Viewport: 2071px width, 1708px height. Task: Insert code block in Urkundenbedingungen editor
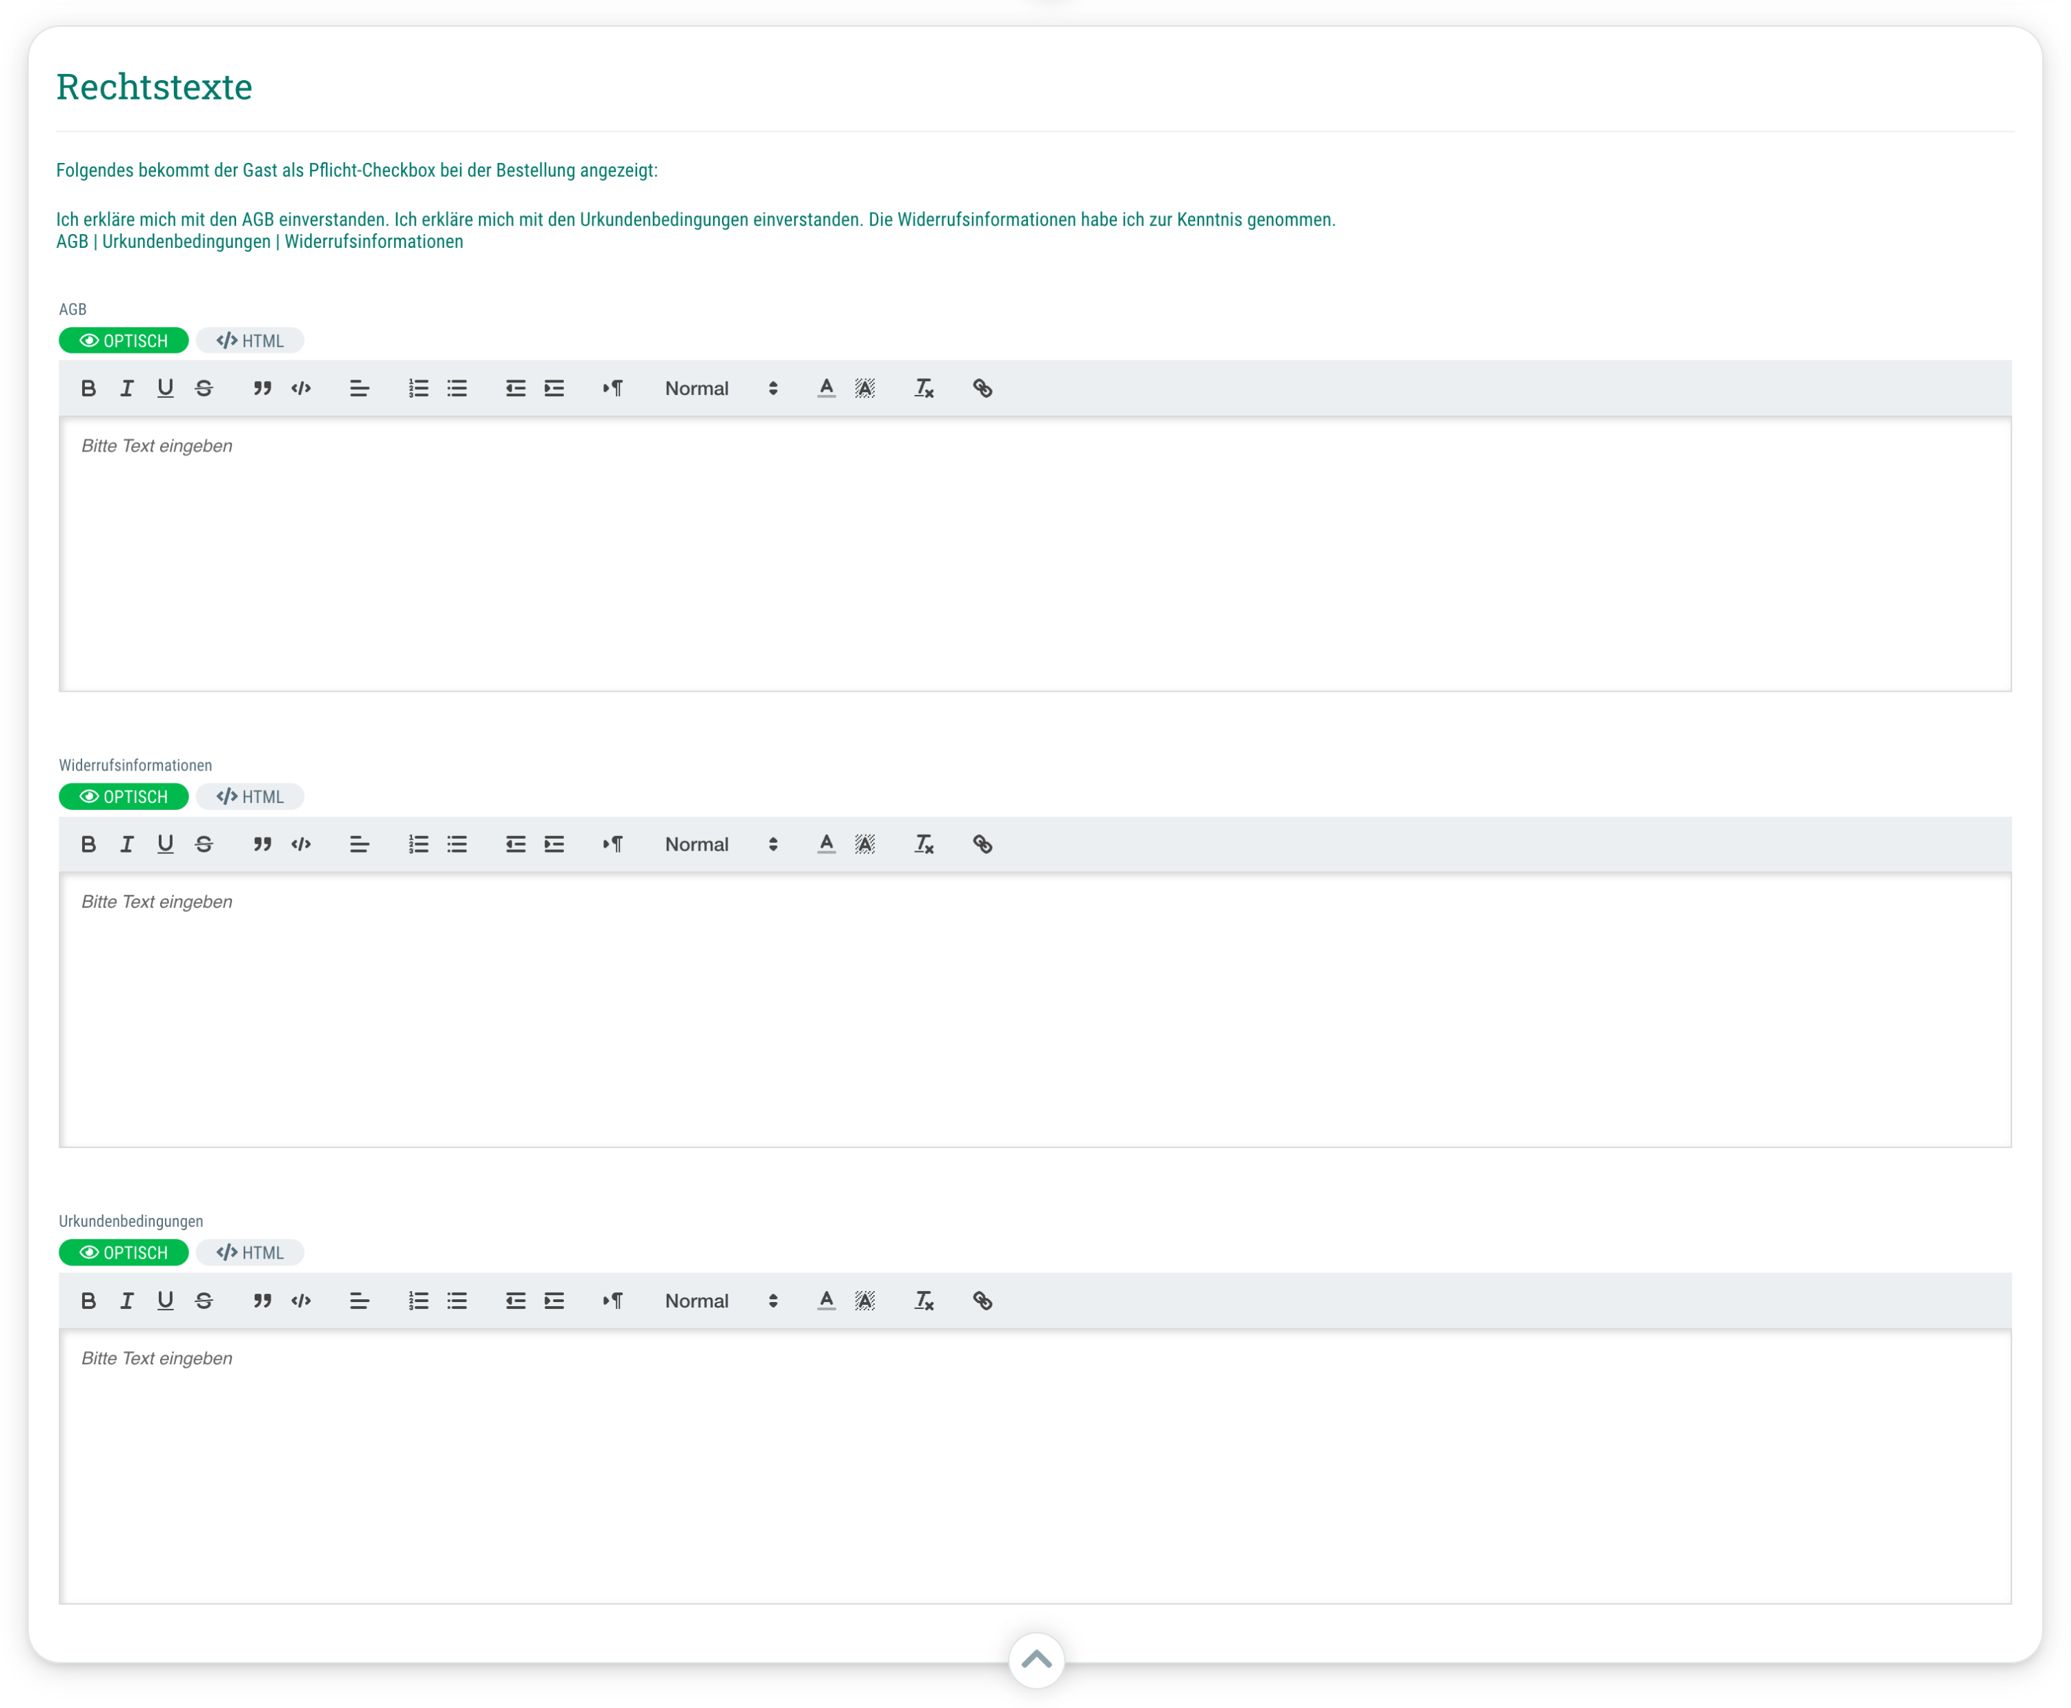[301, 1301]
